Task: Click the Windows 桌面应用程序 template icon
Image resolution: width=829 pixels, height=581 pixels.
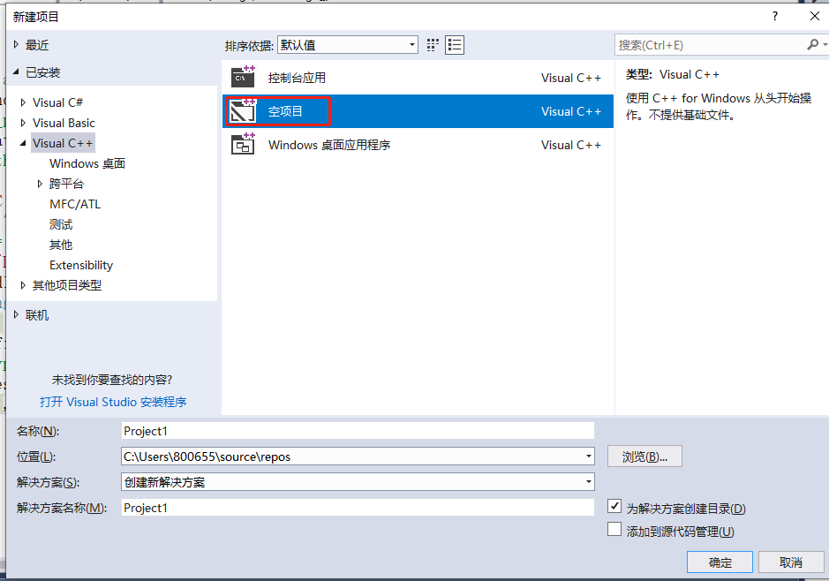Action: click(243, 144)
